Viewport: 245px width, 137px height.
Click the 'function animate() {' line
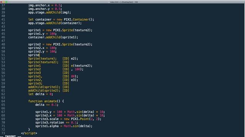pos(46,101)
